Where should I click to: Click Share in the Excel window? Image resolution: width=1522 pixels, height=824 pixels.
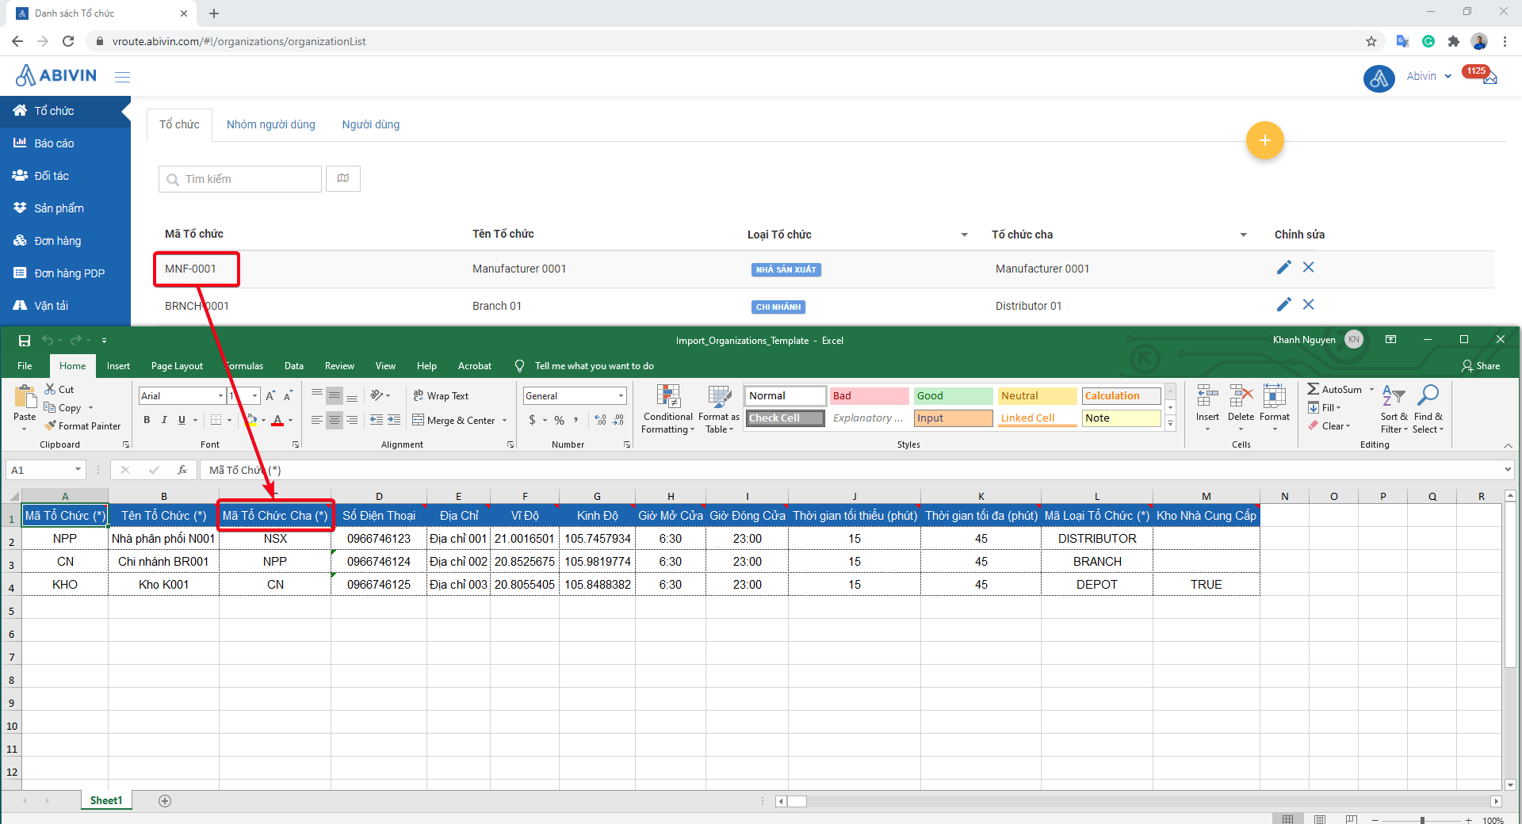(x=1481, y=366)
